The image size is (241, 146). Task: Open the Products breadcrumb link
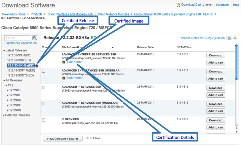36,14
